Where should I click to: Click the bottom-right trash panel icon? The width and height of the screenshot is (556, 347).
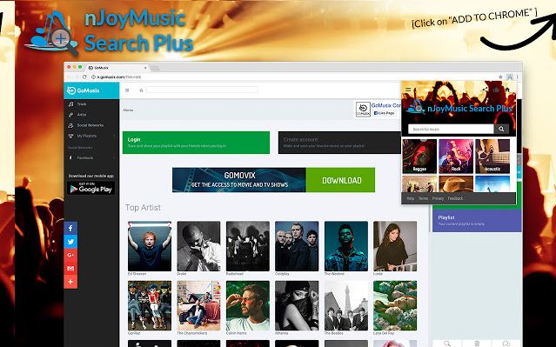(477, 344)
